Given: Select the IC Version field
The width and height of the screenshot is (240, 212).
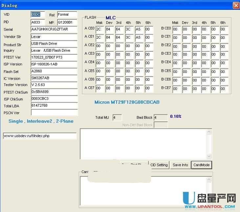Looking at the screenshot, I should click(54, 78).
